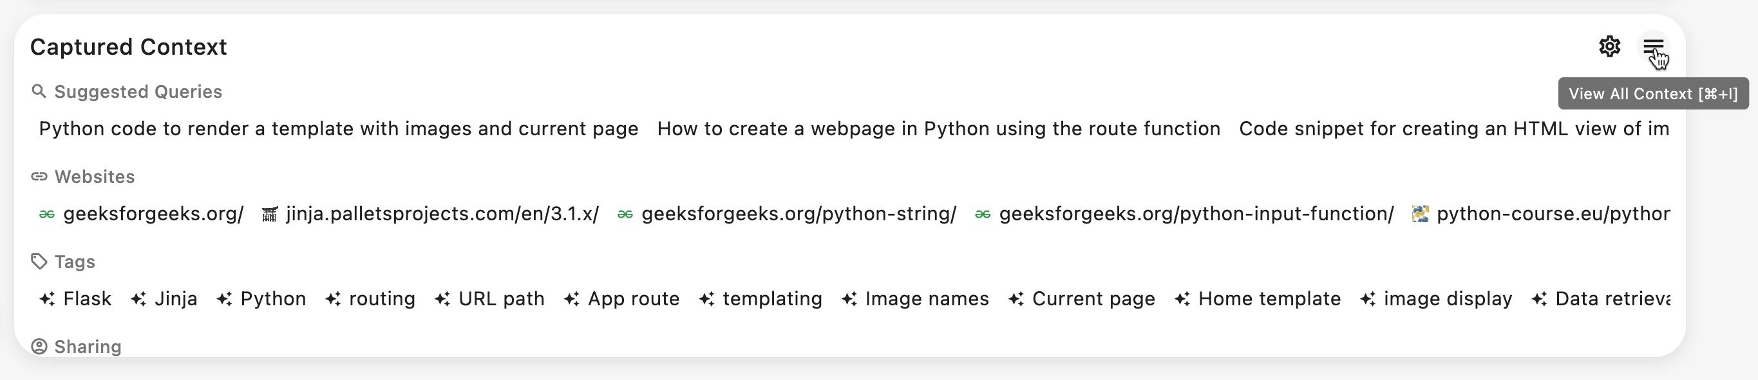Choose the query about rendering a template
1758x380 pixels.
pyautogui.click(x=339, y=129)
